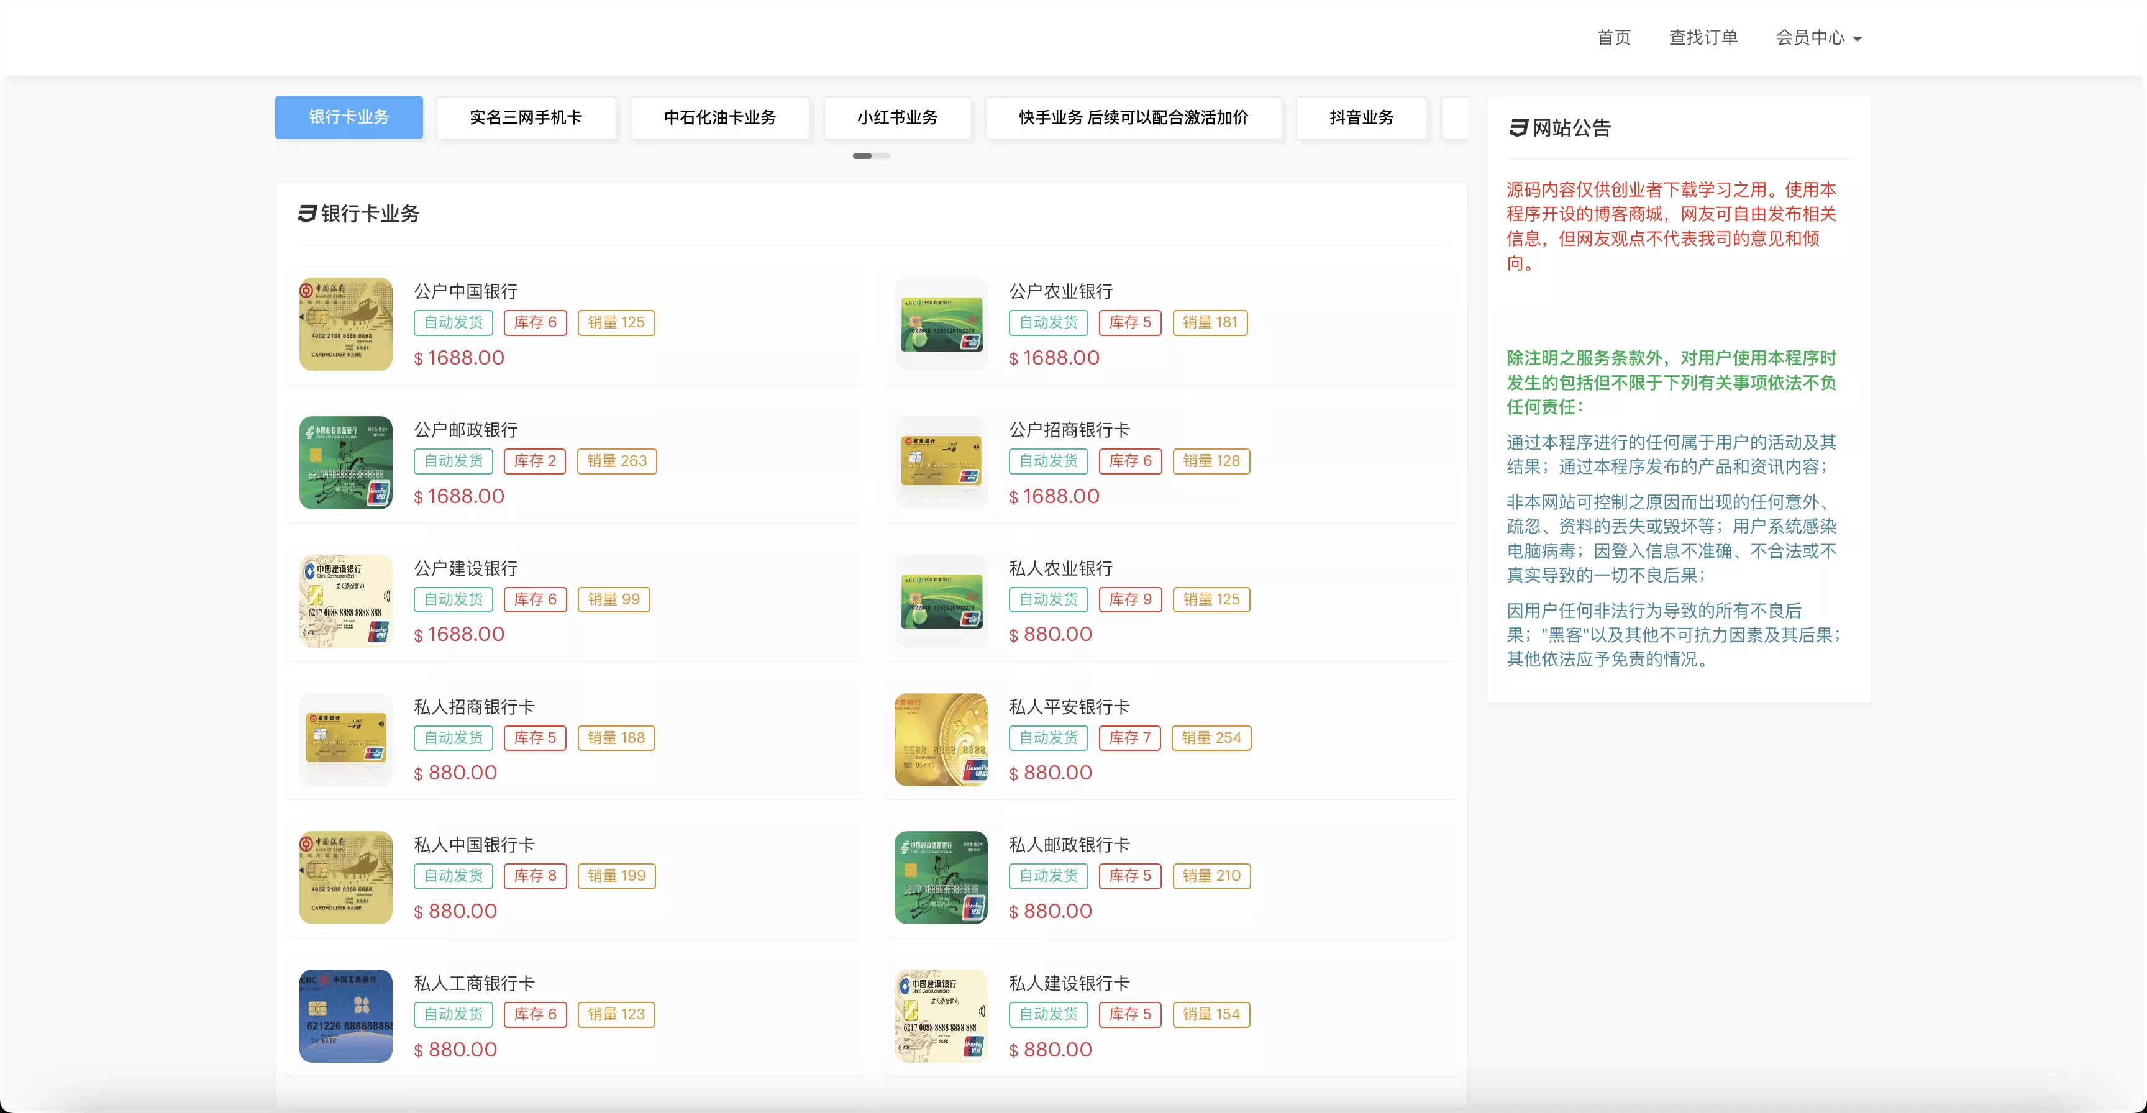Select the 中石化油卡业务 category
2147x1113 pixels.
coord(719,117)
